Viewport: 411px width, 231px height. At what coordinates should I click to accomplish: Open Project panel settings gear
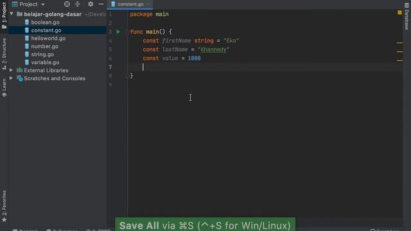[x=91, y=4]
